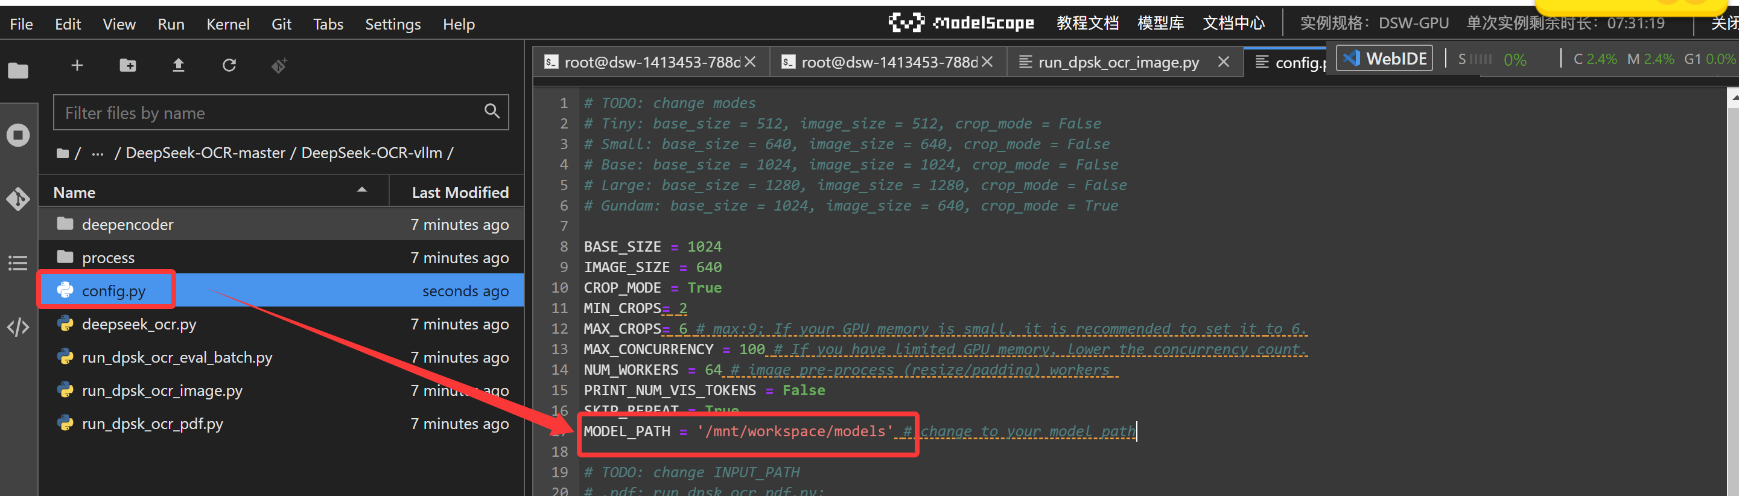Open the Git sidebar panel icon
1739x496 pixels.
pos(18,199)
